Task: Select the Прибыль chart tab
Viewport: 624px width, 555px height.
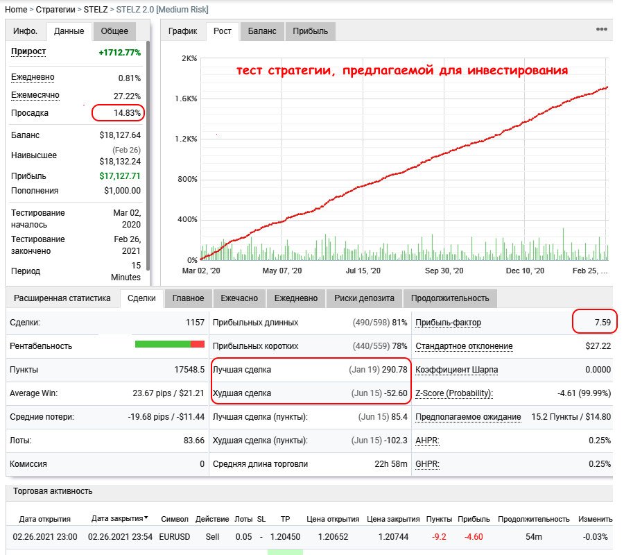Action: pos(310,31)
